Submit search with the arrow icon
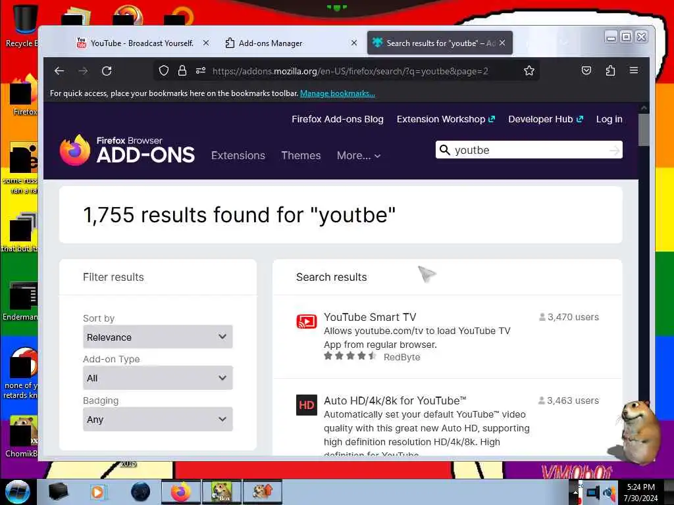This screenshot has height=505, width=674. click(615, 151)
